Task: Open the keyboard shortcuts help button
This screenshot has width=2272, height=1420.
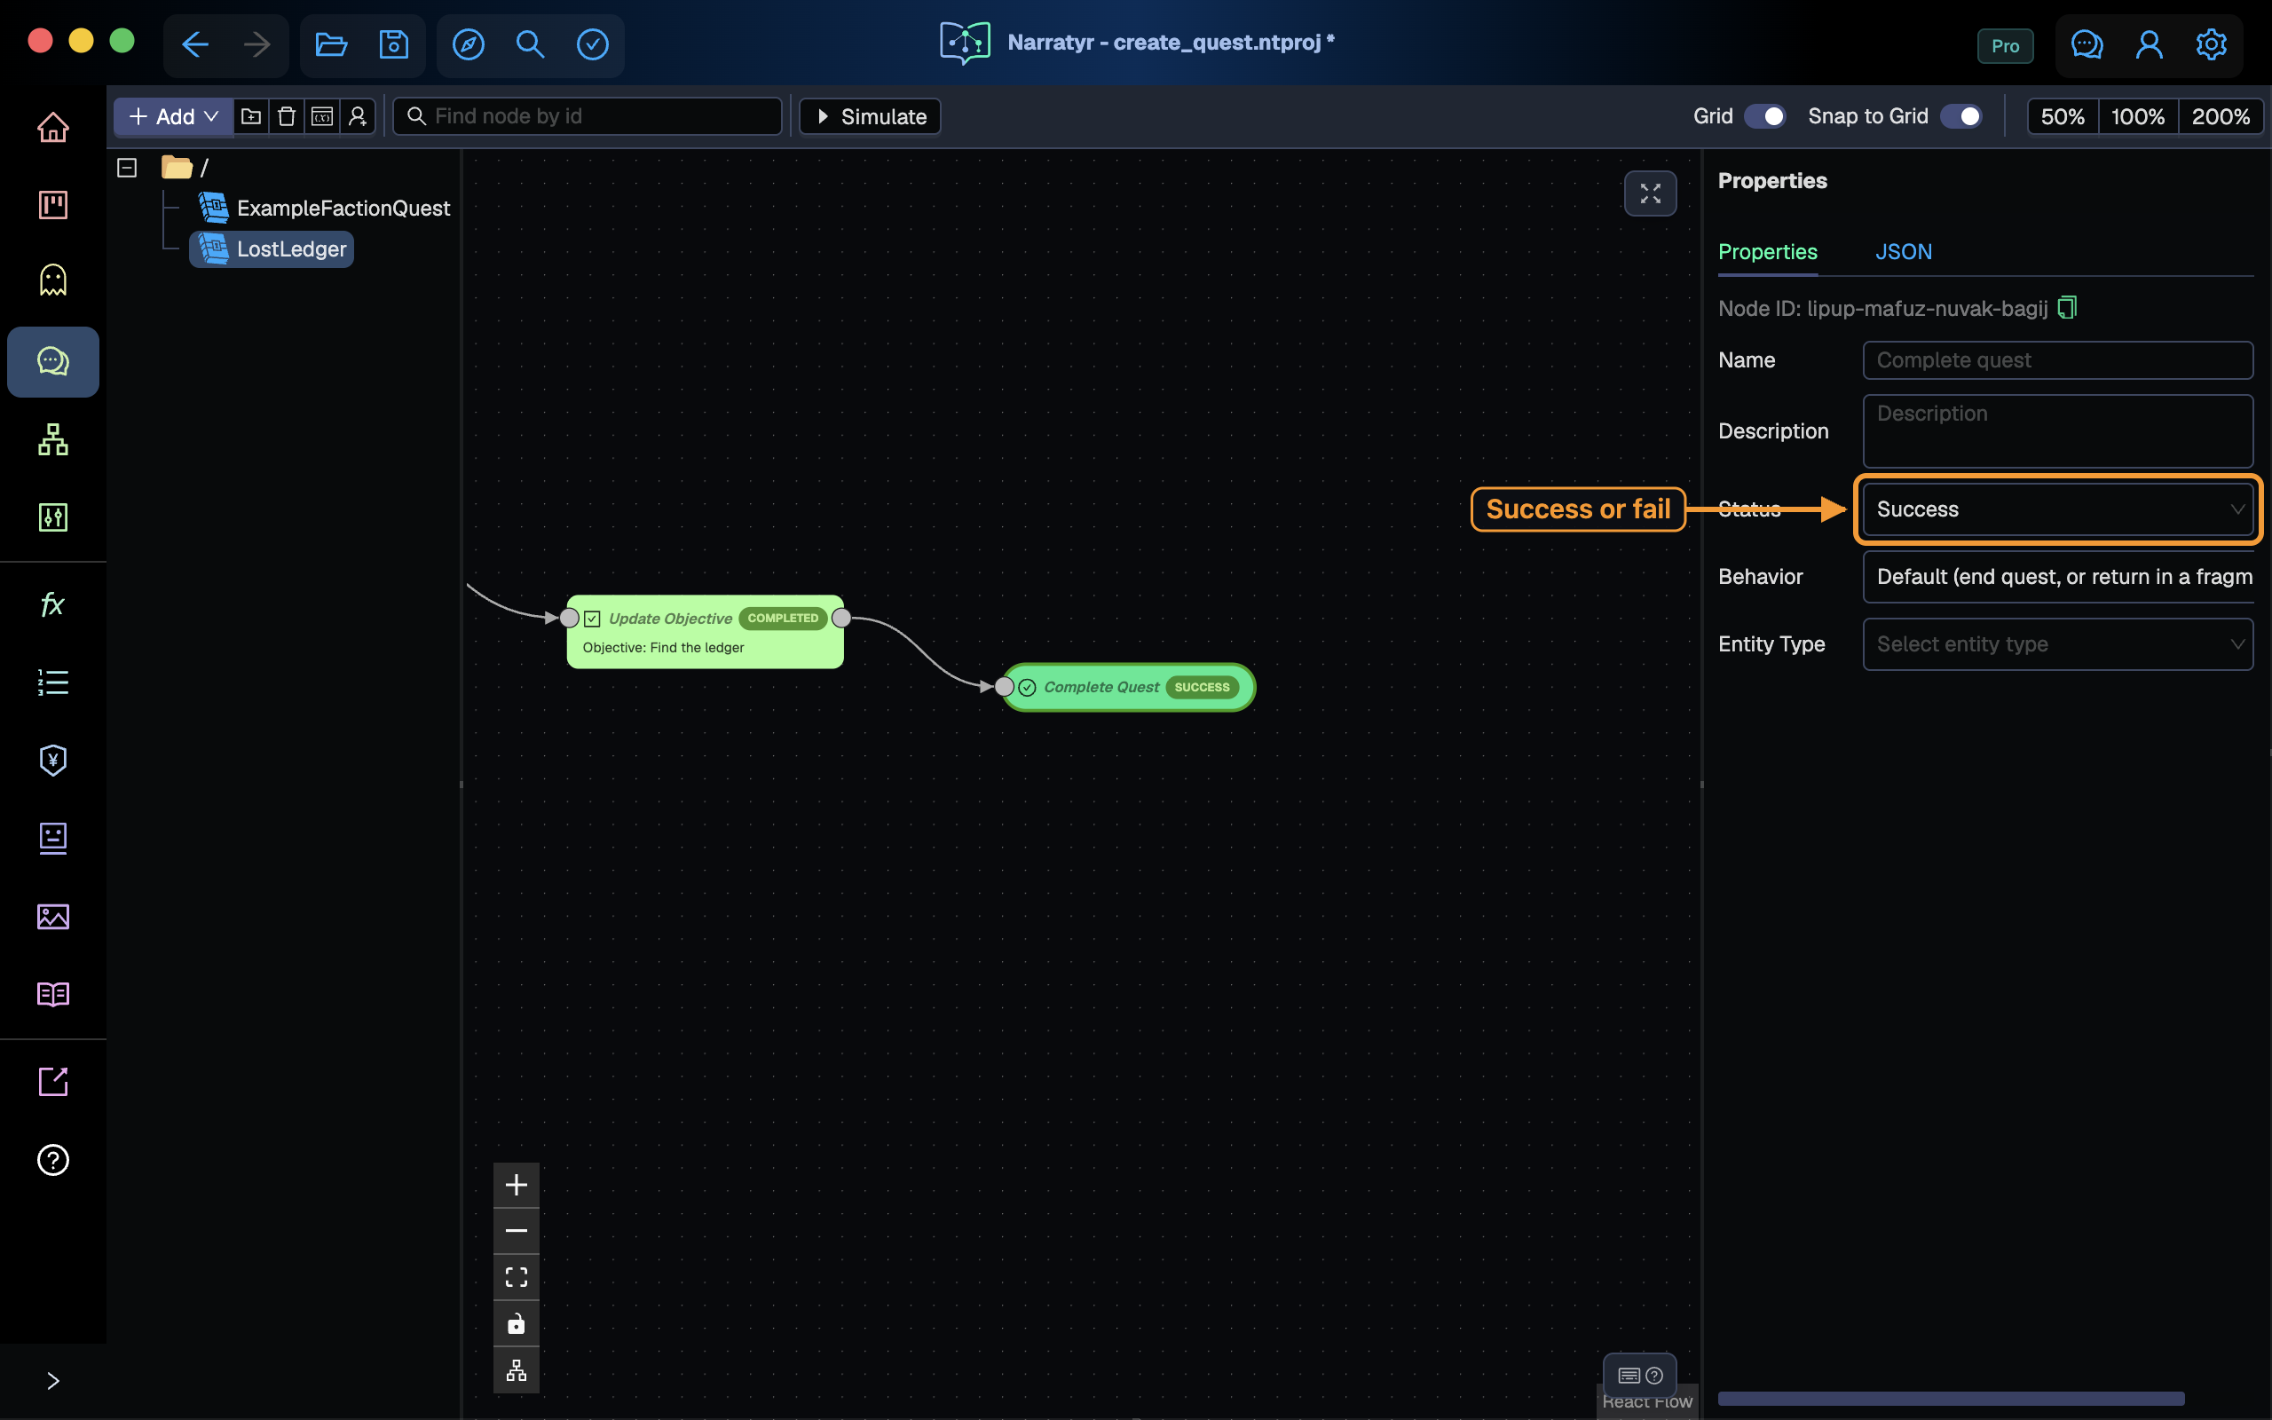Action: [x=1639, y=1375]
